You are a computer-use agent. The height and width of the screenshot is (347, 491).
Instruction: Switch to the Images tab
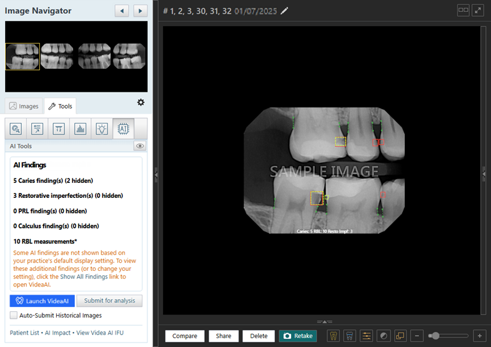(x=24, y=106)
